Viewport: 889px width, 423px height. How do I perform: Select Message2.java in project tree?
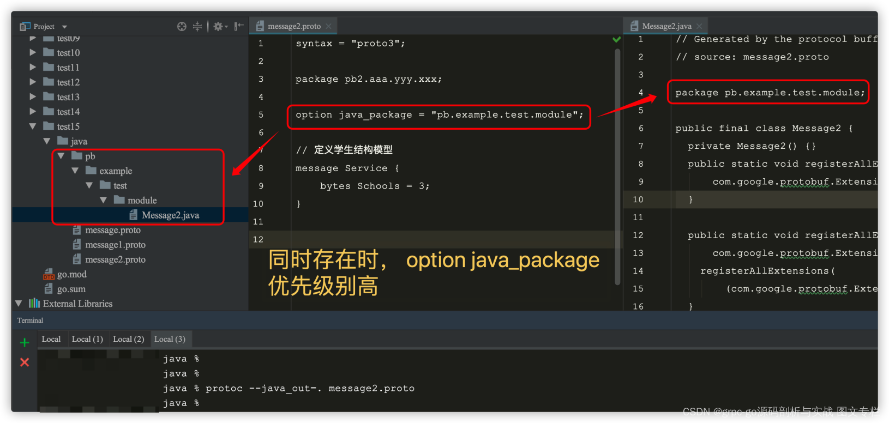point(170,215)
